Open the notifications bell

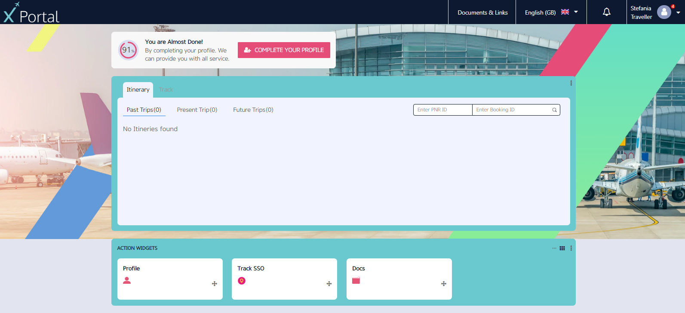pos(606,12)
